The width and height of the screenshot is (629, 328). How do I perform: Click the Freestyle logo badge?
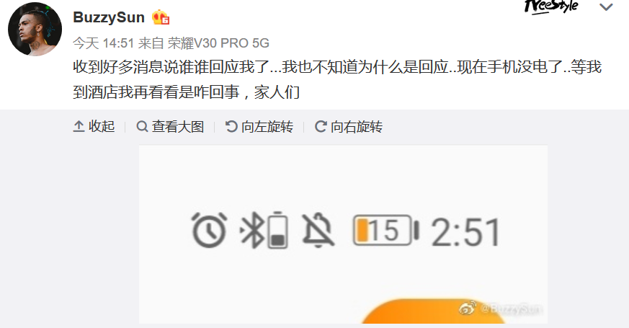551,6
